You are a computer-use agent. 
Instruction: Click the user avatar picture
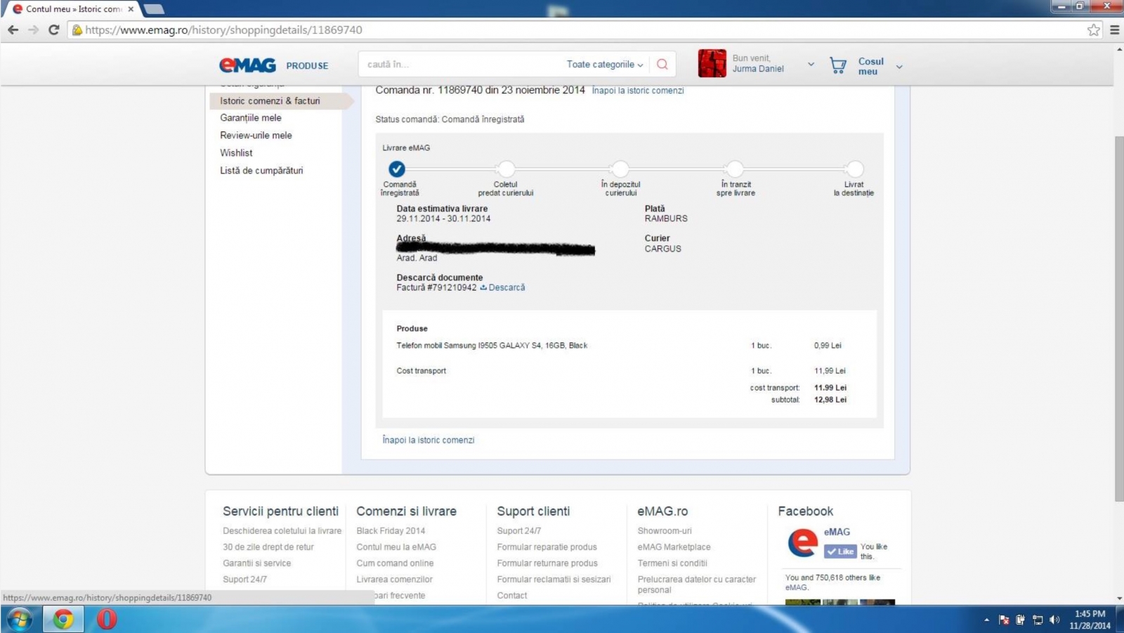tap(712, 63)
